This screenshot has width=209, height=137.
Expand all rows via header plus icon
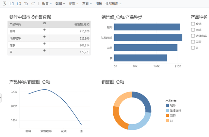(x=44, y=23)
